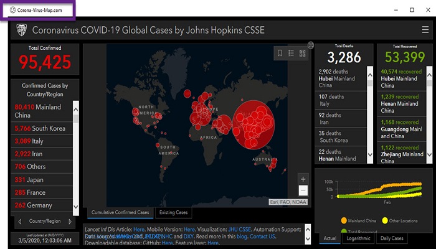Image resolution: width=436 pixels, height=249 pixels.
Task: Go to previous page arrow beside Country/Region
Action: tap(19, 221)
